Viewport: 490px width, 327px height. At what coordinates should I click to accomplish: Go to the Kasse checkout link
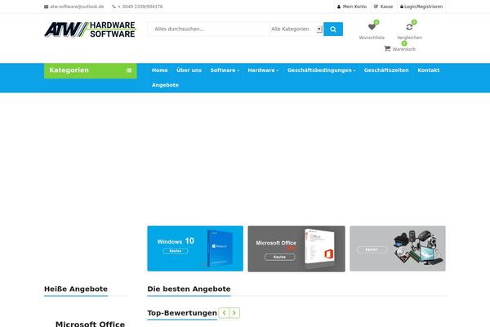(384, 7)
